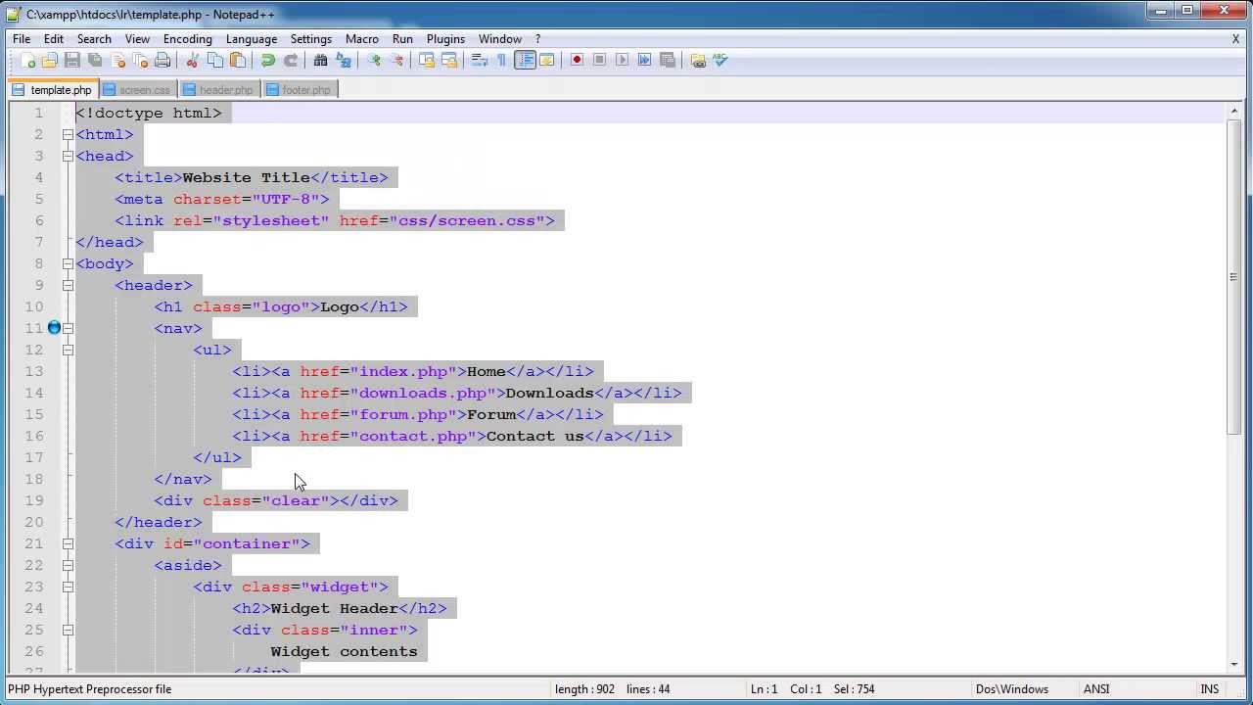Click the vertical scrollbar thumb
The width and height of the screenshot is (1253, 705).
coord(1233,277)
